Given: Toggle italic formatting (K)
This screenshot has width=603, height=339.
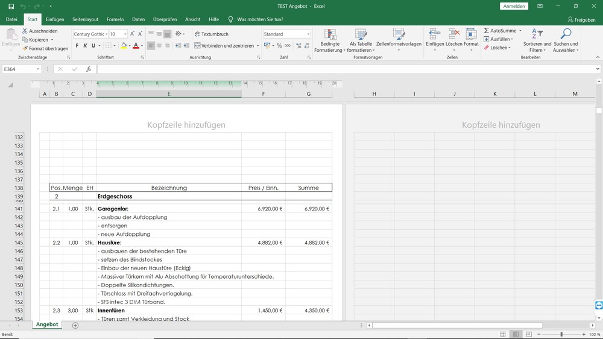Looking at the screenshot, I should coord(85,46).
